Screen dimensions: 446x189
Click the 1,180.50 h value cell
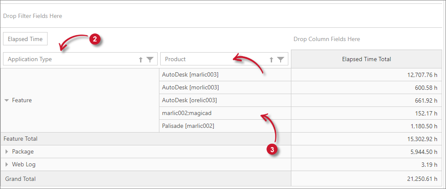(x=366, y=126)
